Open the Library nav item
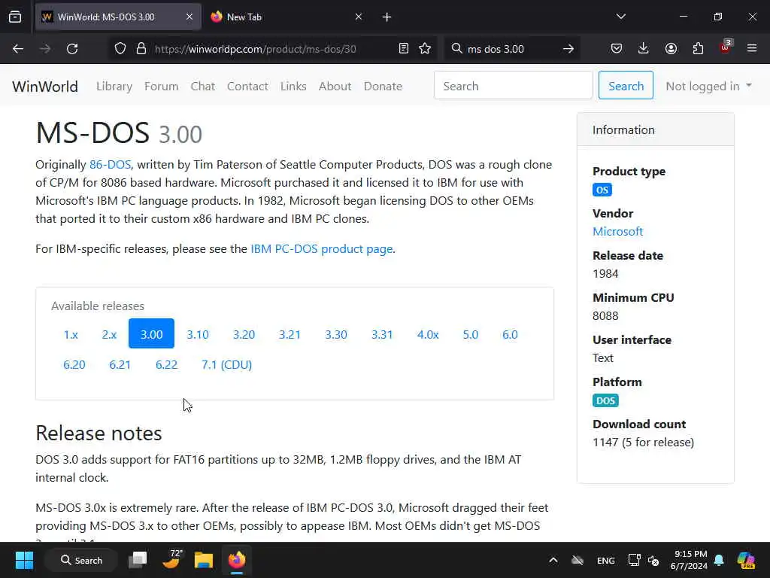Image resolution: width=770 pixels, height=578 pixels. click(114, 87)
